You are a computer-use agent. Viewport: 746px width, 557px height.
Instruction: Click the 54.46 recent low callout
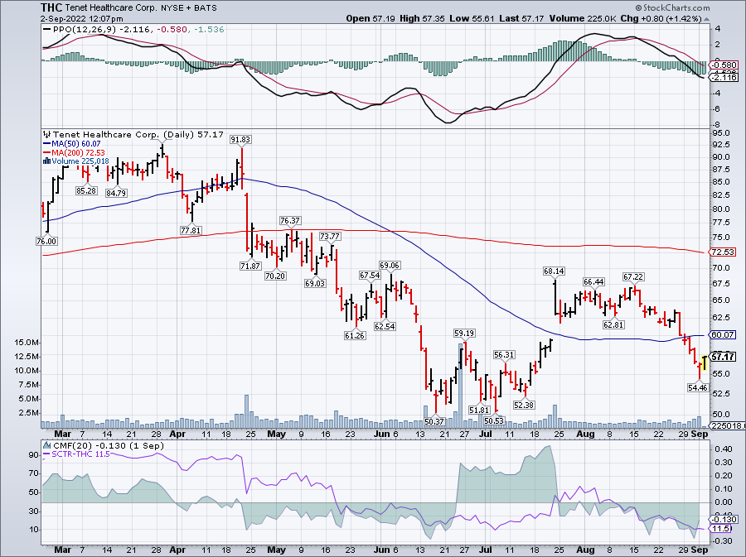tap(698, 387)
